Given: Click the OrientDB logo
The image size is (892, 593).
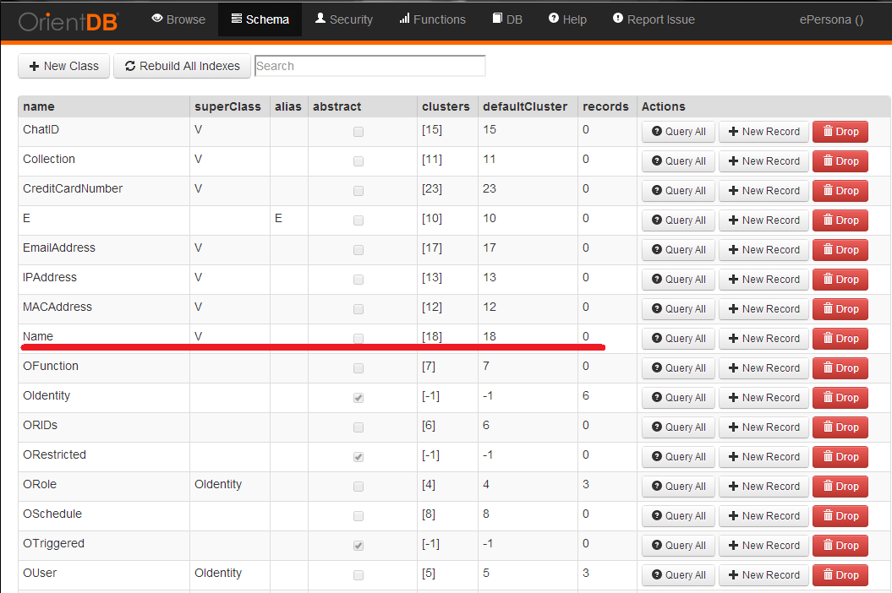Looking at the screenshot, I should pos(68,22).
